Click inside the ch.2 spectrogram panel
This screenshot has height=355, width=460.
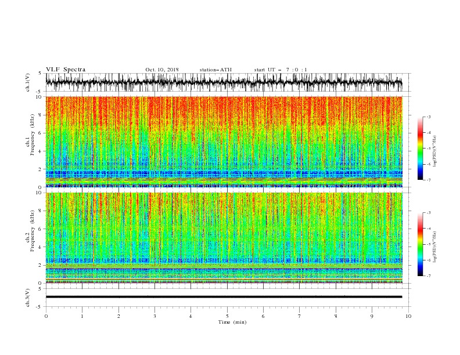[224, 238]
